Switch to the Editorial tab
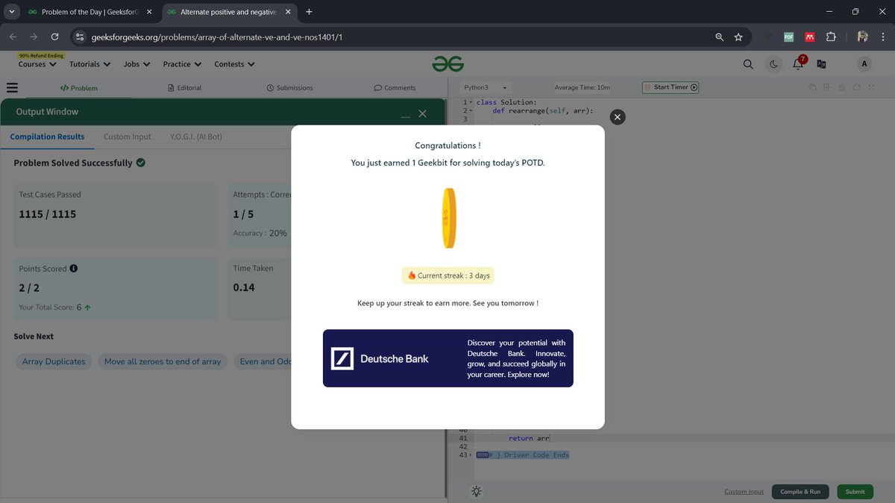The image size is (895, 503). click(184, 88)
